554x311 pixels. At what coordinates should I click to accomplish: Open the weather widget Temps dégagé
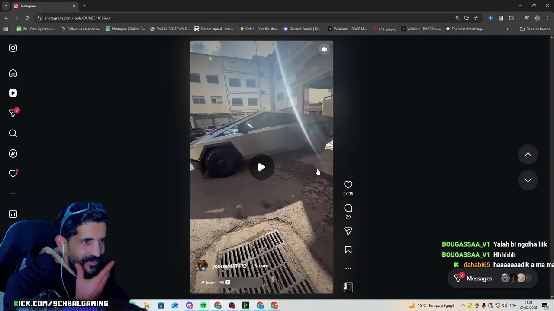point(431,305)
